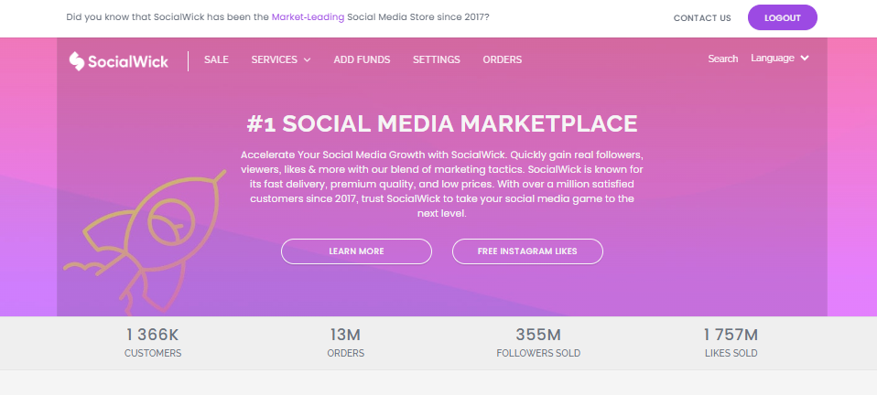877x395 pixels.
Task: Open Settings from the navigation bar
Action: pyautogui.click(x=436, y=59)
